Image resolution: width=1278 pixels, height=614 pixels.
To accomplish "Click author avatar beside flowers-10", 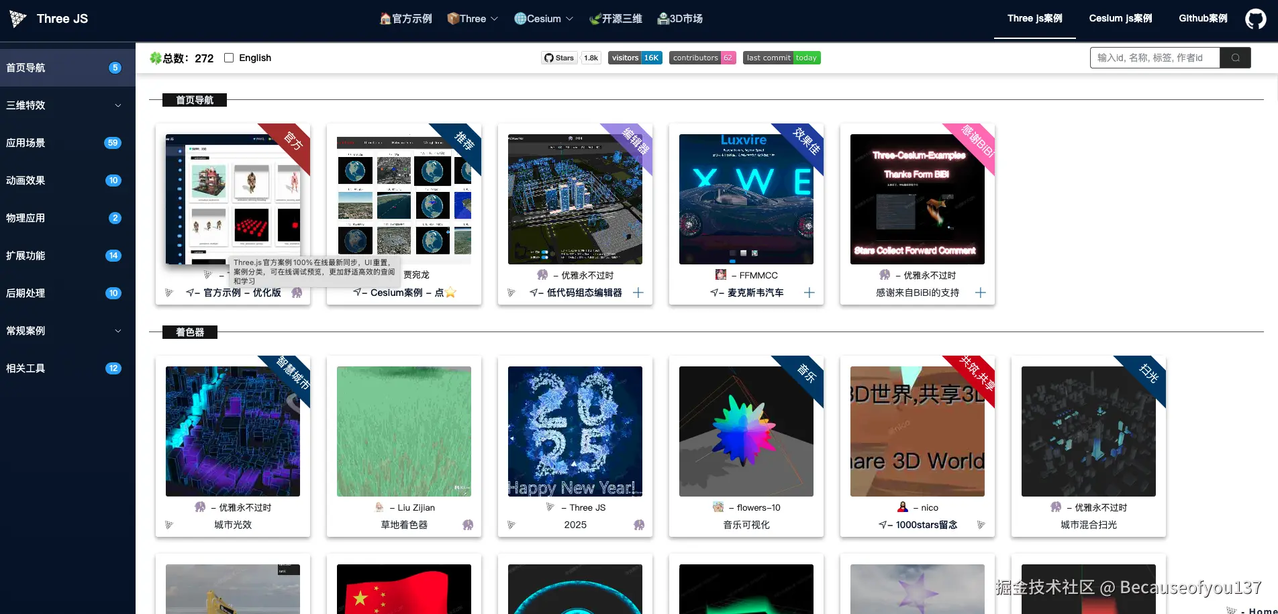I will pyautogui.click(x=718, y=507).
